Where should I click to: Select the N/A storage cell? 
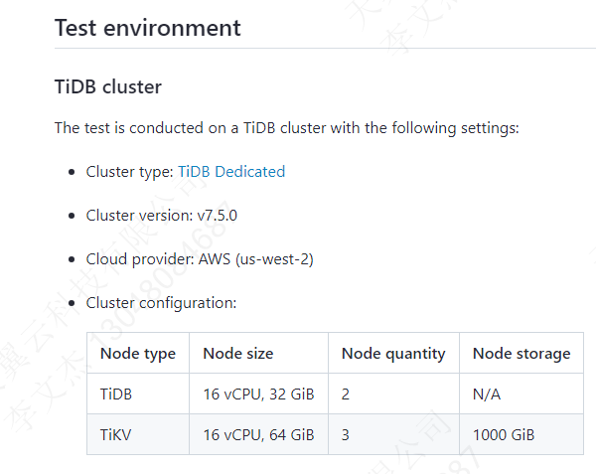point(487,395)
